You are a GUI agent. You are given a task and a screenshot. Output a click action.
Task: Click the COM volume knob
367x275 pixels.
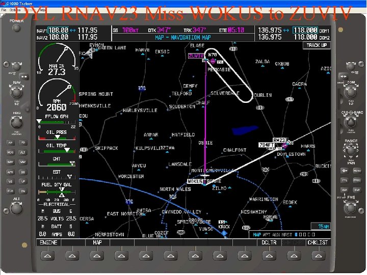(x=350, y=67)
